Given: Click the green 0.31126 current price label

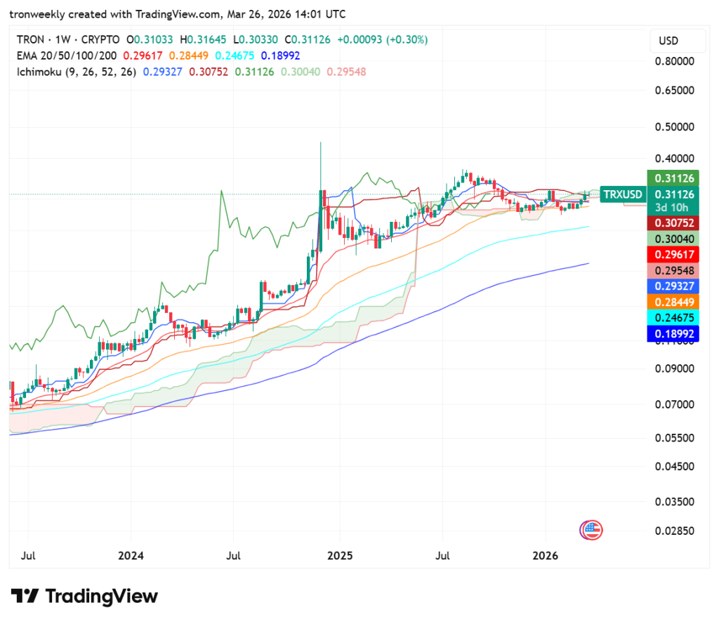Looking at the screenshot, I should click(x=673, y=178).
